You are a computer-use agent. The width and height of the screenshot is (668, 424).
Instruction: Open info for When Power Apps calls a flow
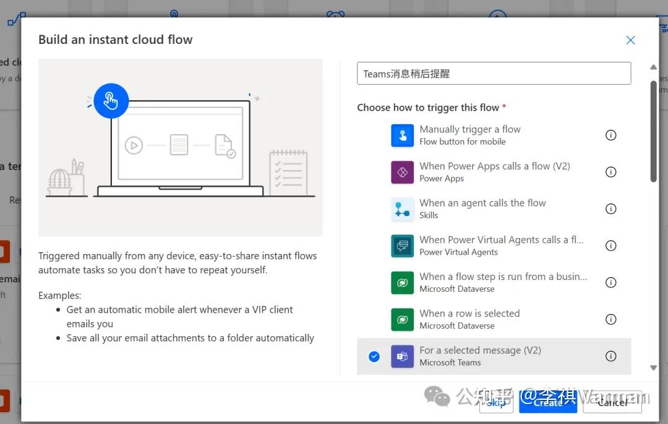[x=610, y=172]
